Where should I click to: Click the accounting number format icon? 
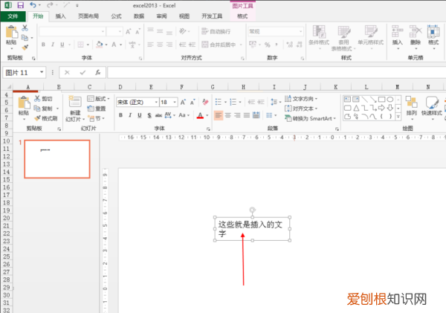coord(253,45)
